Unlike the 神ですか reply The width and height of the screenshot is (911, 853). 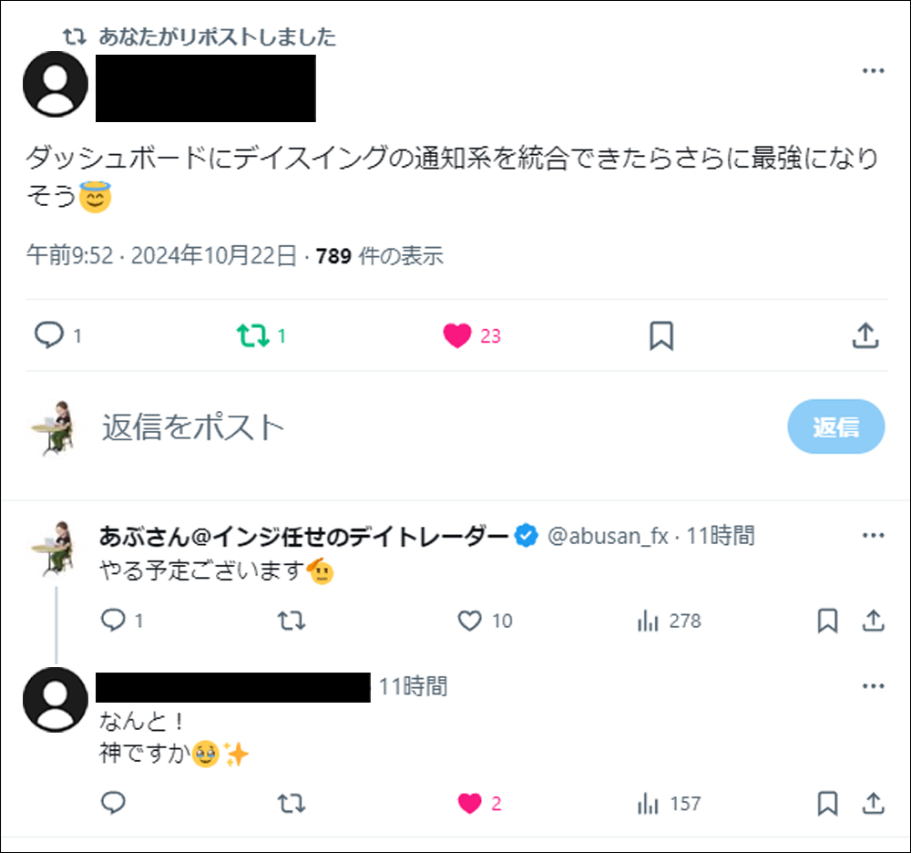(469, 803)
